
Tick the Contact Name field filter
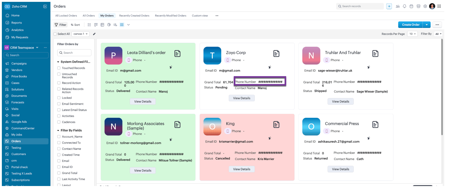point(59,149)
